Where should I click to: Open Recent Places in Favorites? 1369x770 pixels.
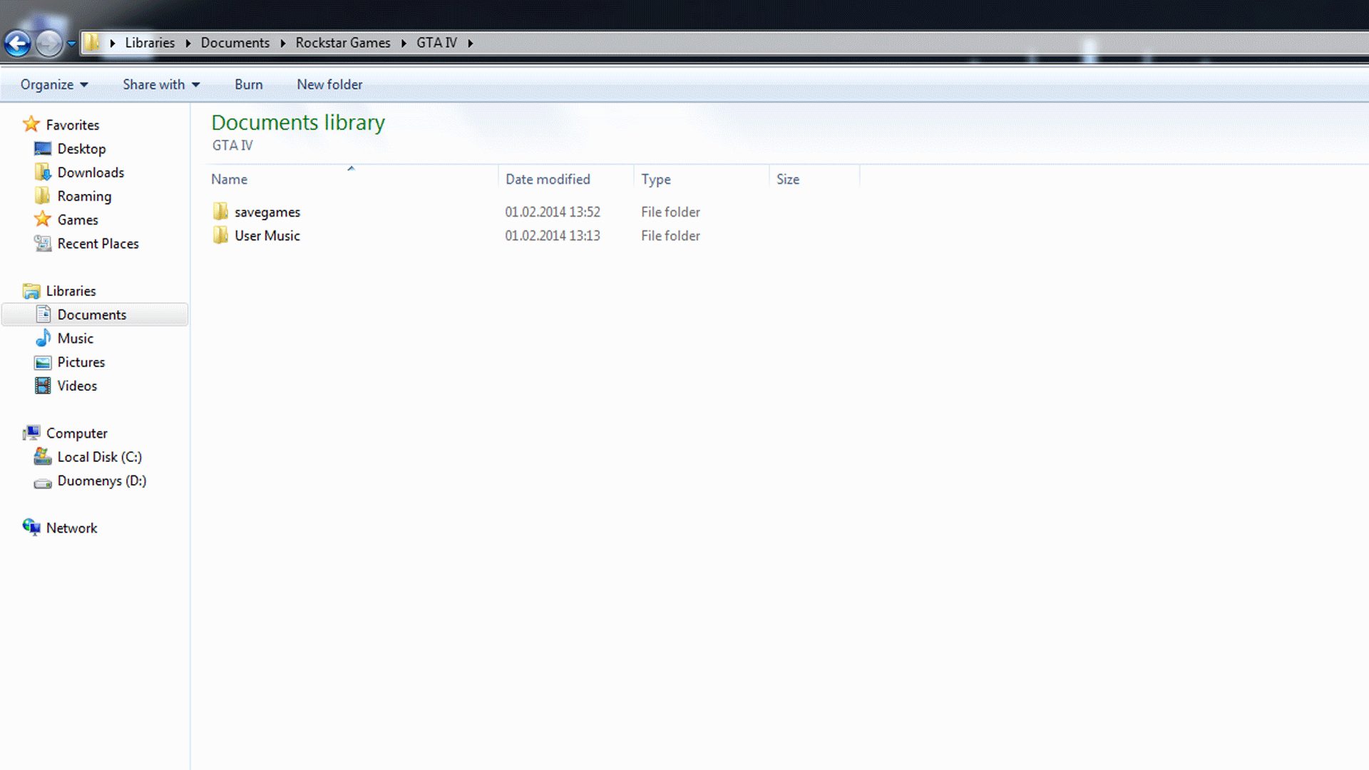coord(98,243)
